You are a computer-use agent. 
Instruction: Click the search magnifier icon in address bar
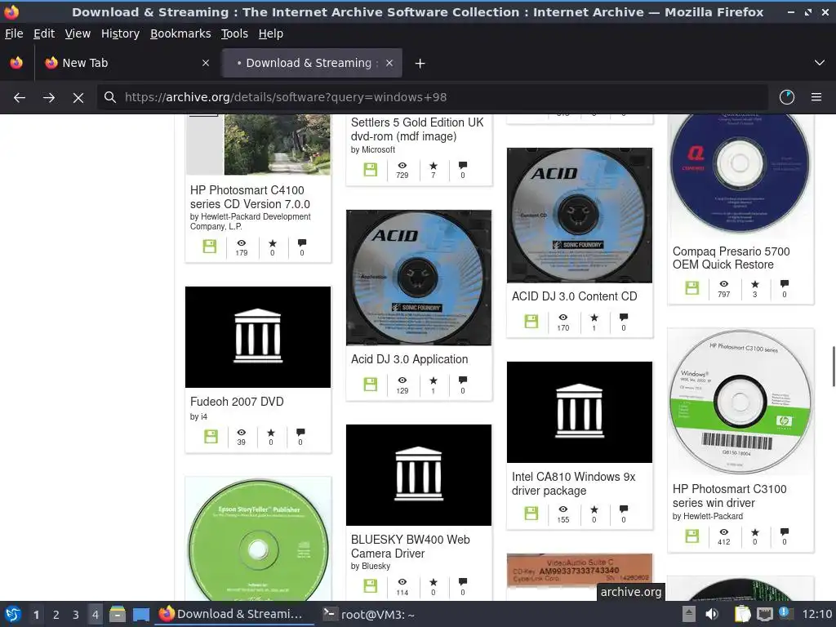(110, 97)
